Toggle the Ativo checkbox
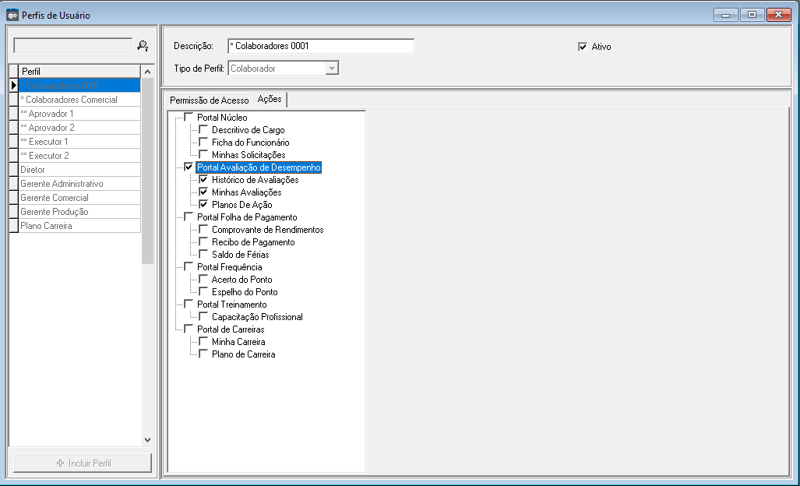Viewport: 800px width, 486px height. pyautogui.click(x=583, y=47)
